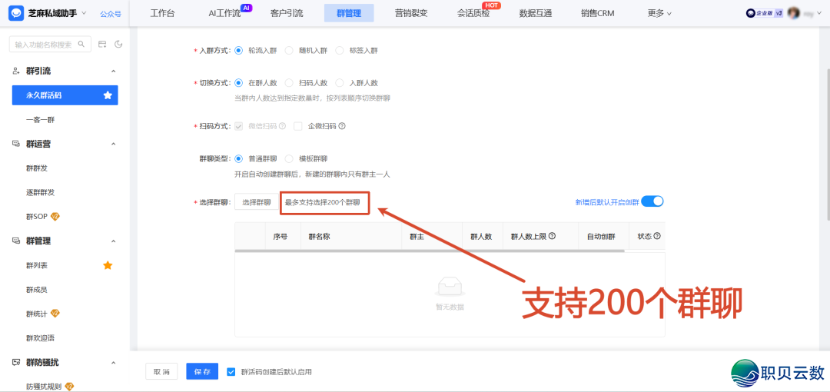Click the AI badge on AI工作流
The width and height of the screenshot is (830, 392).
coord(246,8)
